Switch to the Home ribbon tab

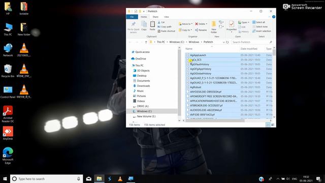pyautogui.click(x=144, y=17)
